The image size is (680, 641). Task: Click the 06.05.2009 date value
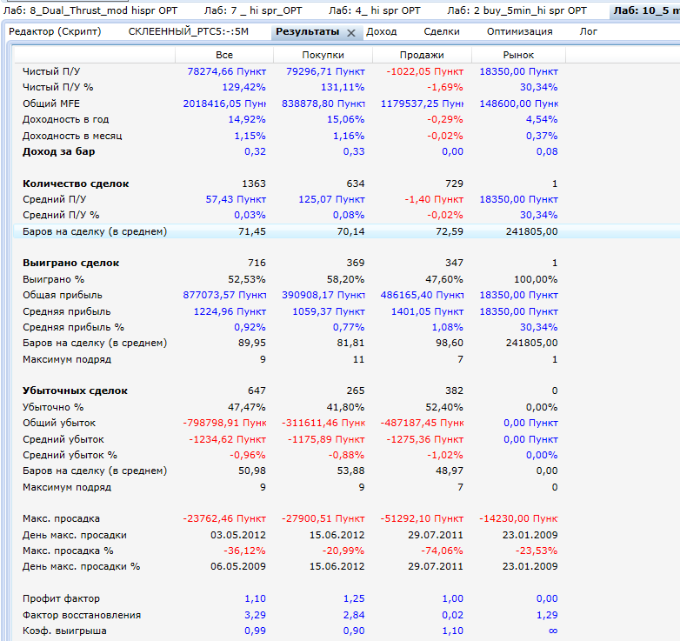pyautogui.click(x=238, y=566)
